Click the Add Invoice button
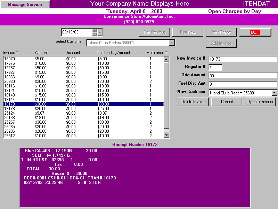This screenshot has height=209, width=278. coord(221,44)
